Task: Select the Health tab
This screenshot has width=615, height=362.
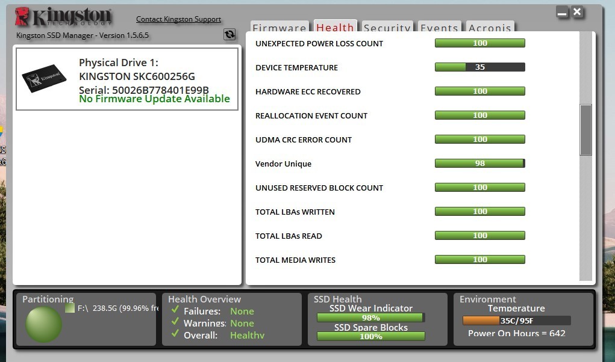Action: (336, 26)
